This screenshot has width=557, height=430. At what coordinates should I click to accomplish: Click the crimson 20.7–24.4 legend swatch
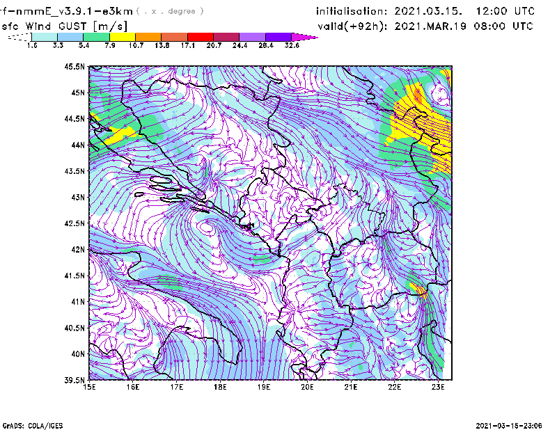[x=226, y=37]
